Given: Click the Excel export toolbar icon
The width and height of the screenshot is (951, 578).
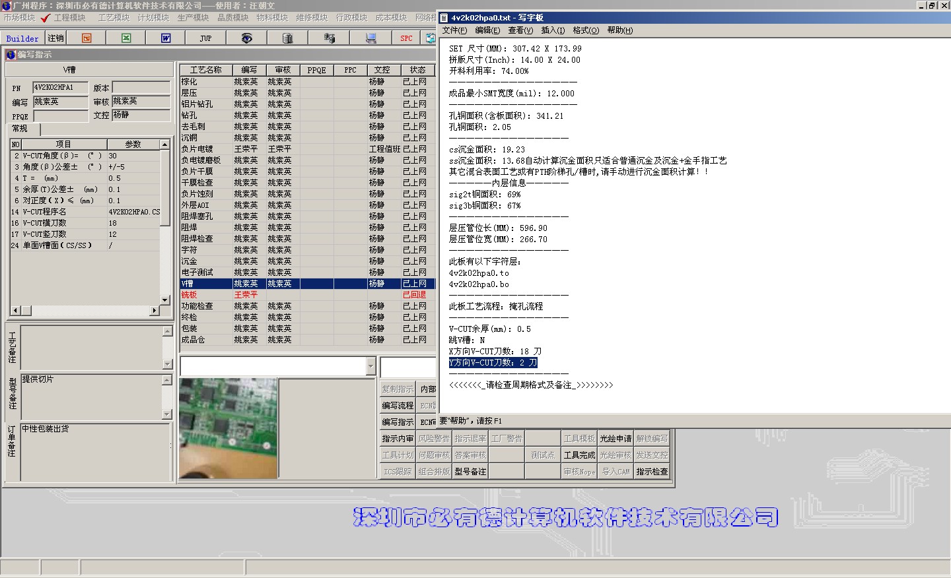Looking at the screenshot, I should point(126,38).
